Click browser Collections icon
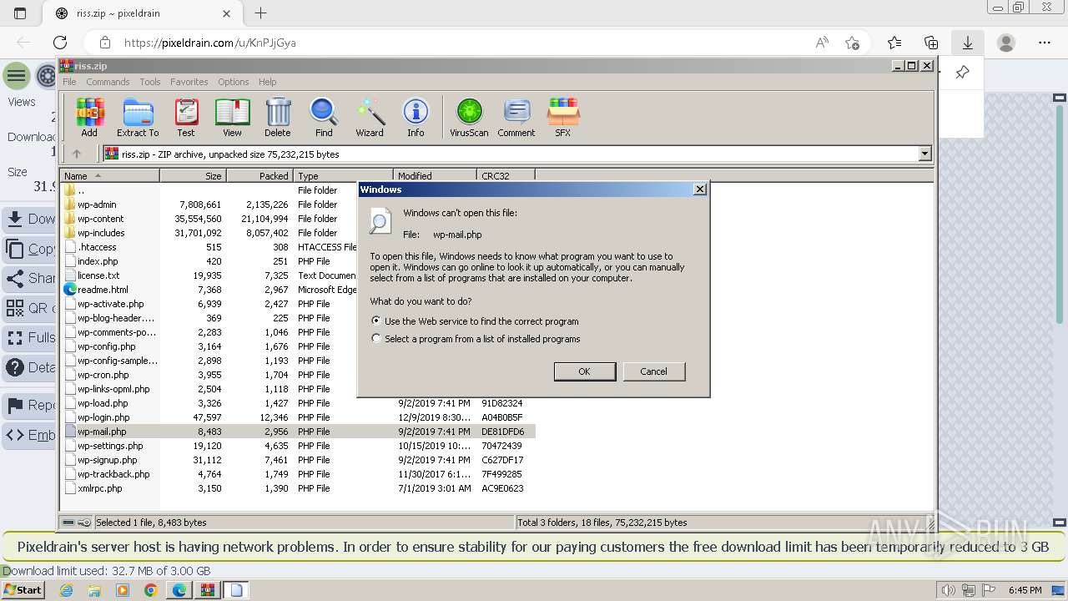Image resolution: width=1068 pixels, height=601 pixels. pyautogui.click(x=931, y=43)
